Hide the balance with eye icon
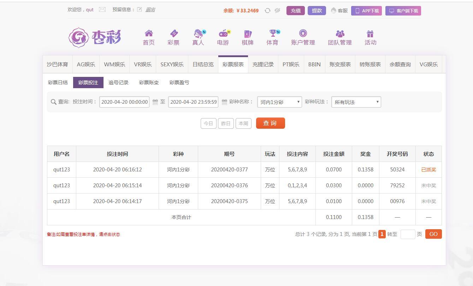This screenshot has width=473, height=286. pos(277,11)
